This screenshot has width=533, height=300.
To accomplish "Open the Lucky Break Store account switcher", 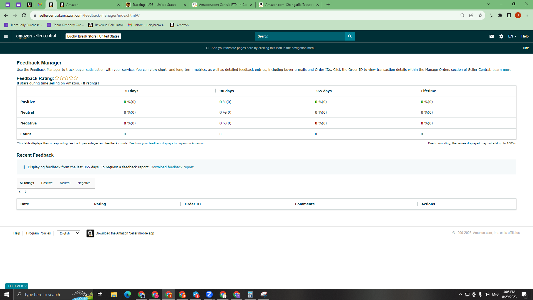I will 93,36.
